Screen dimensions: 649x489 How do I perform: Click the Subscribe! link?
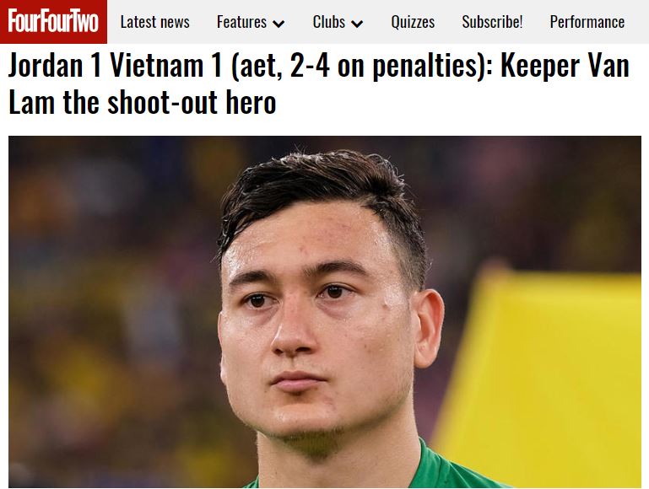click(492, 22)
